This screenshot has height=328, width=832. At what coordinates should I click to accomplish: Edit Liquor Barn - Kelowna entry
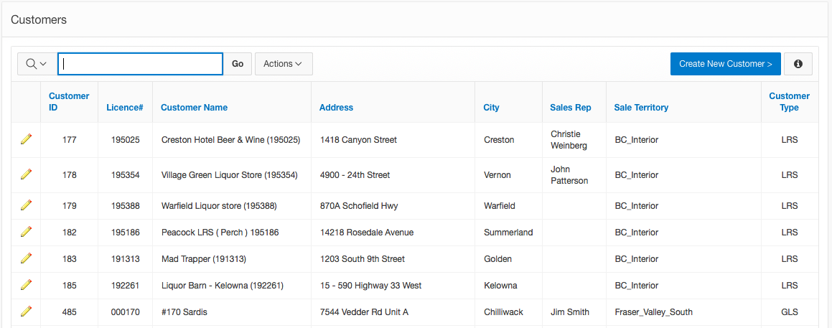click(x=26, y=285)
